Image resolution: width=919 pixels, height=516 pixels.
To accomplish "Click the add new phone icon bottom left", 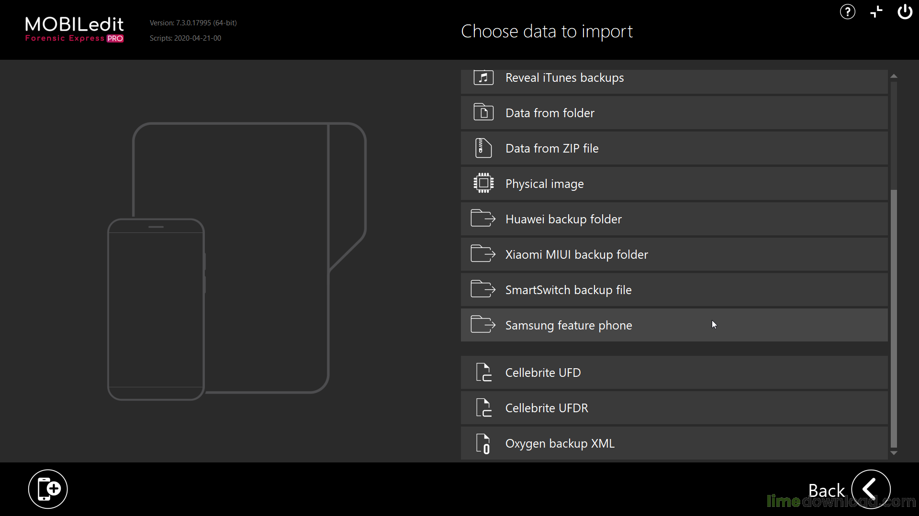I will point(47,488).
